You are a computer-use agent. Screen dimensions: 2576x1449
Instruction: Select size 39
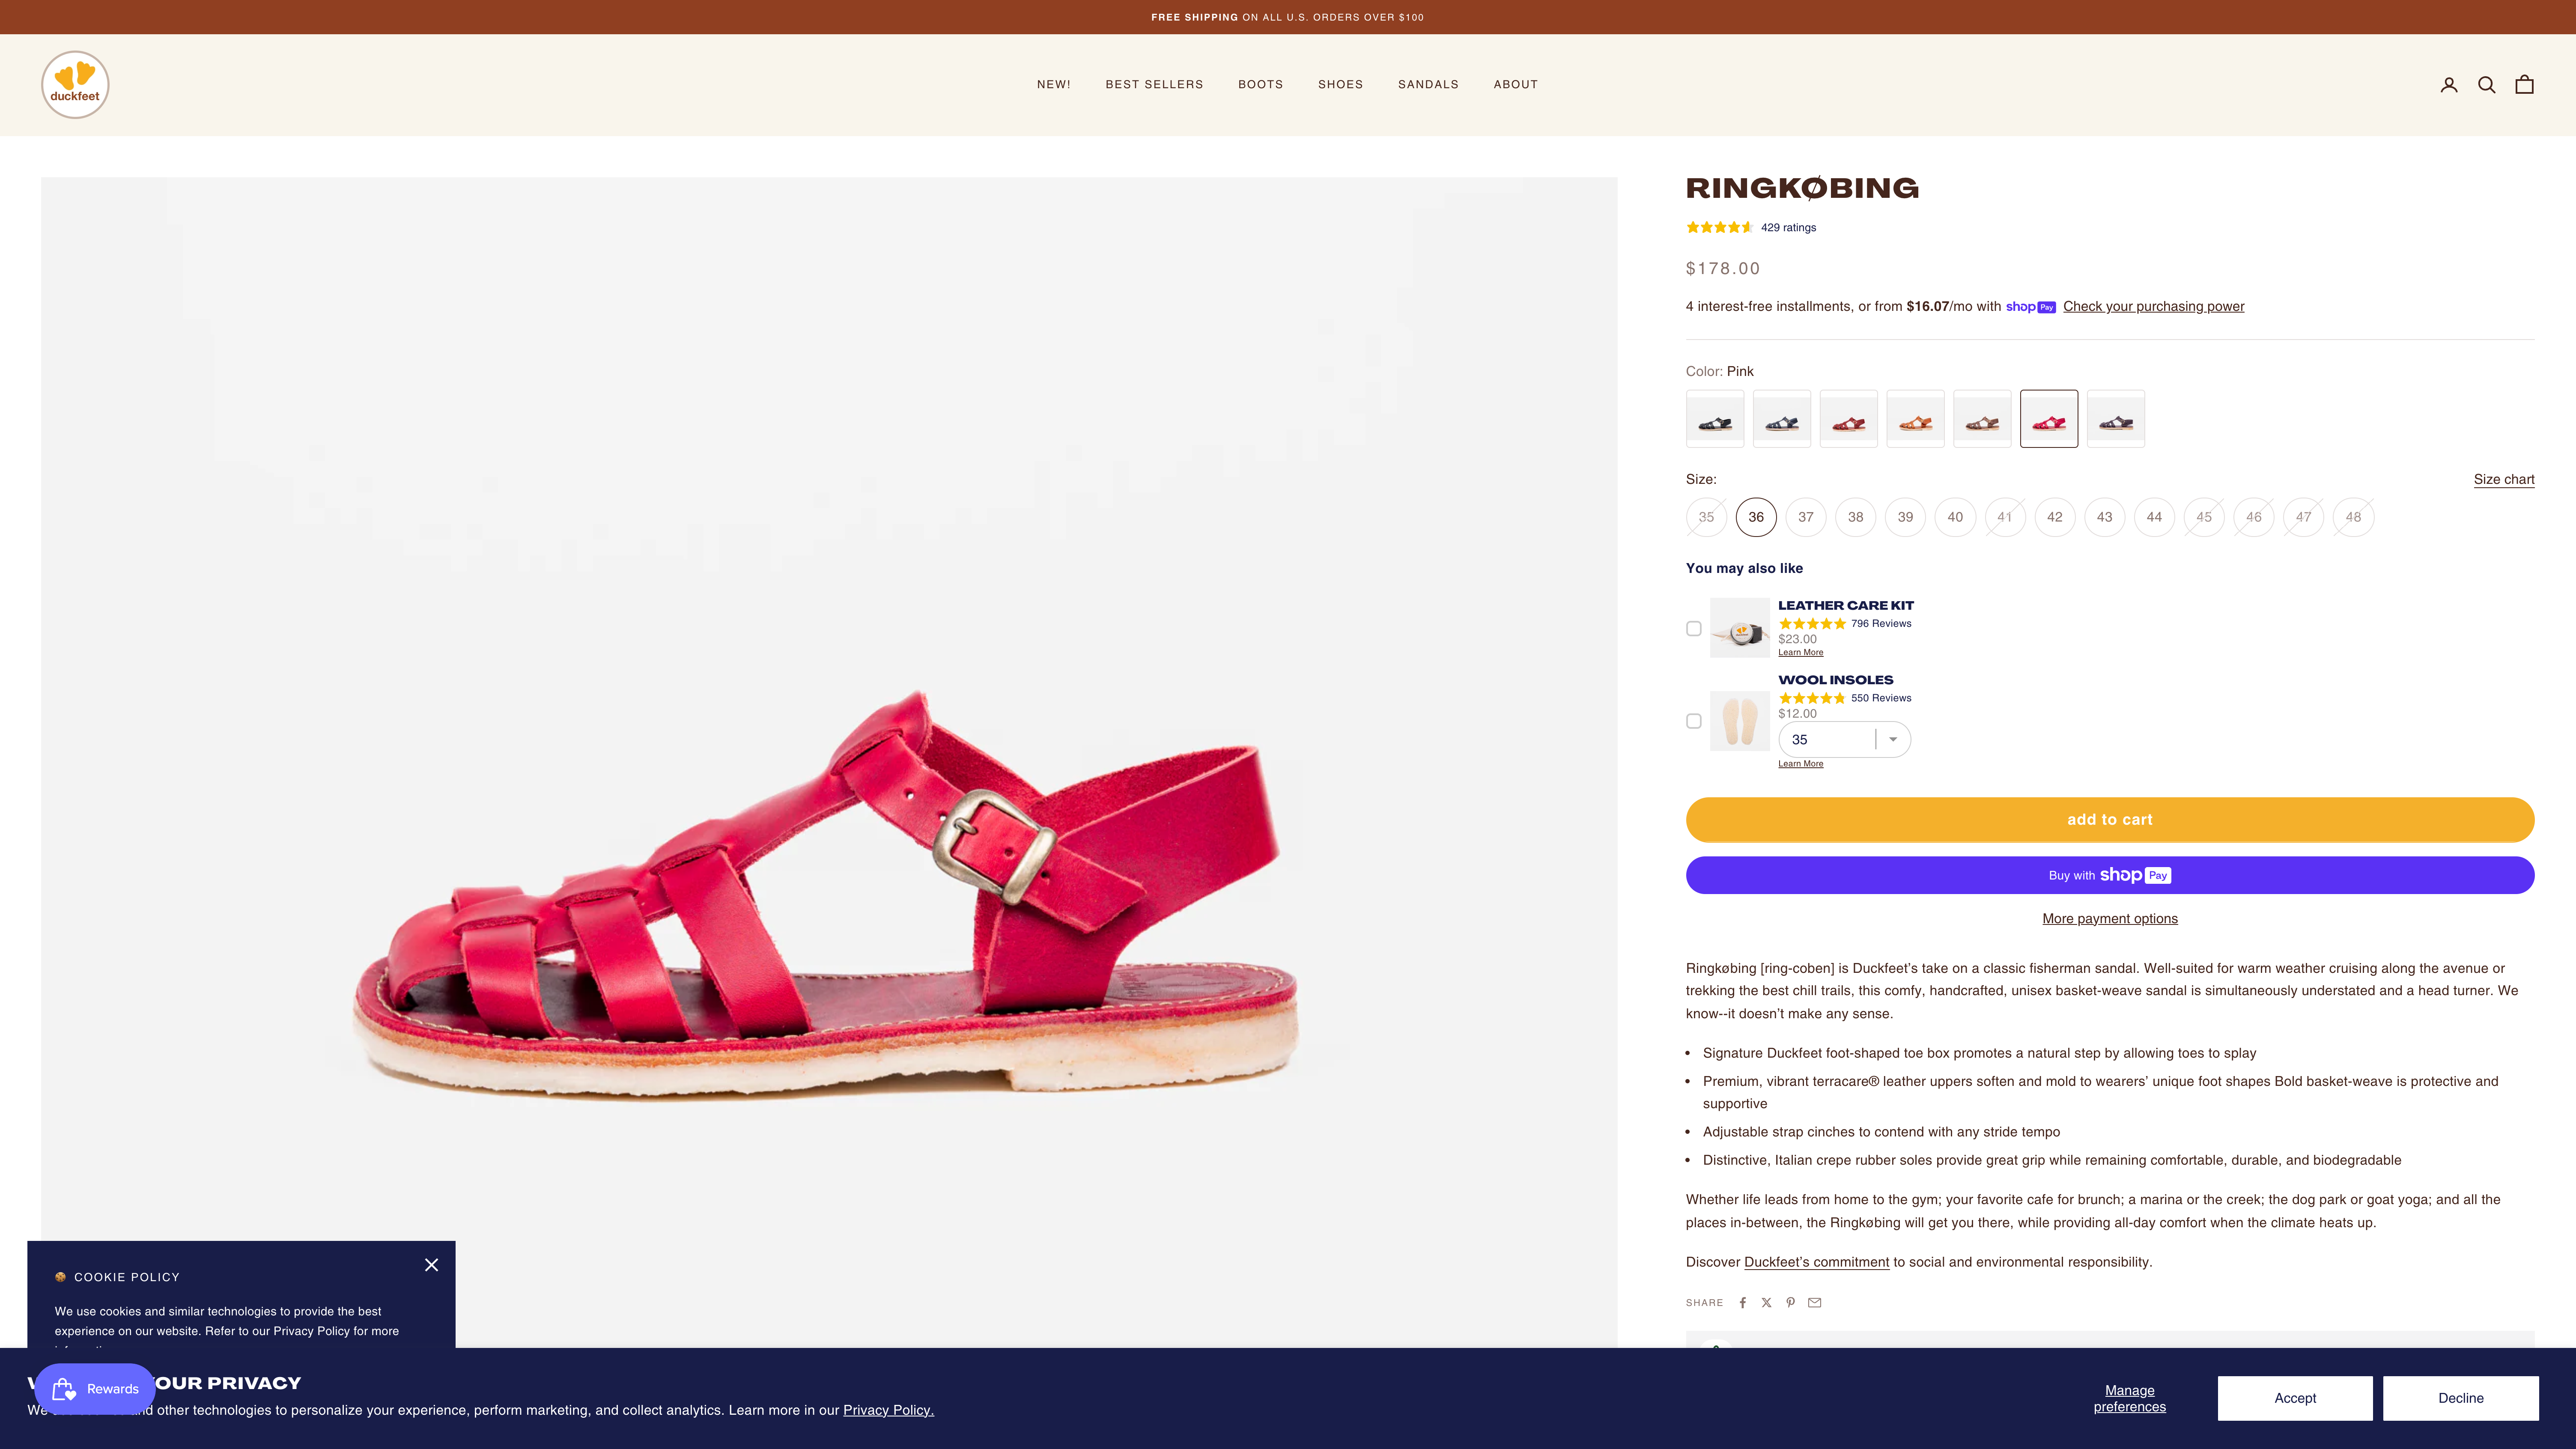coord(1906,517)
